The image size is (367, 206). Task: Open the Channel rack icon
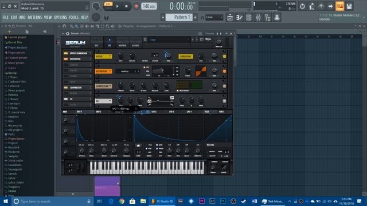249,18
